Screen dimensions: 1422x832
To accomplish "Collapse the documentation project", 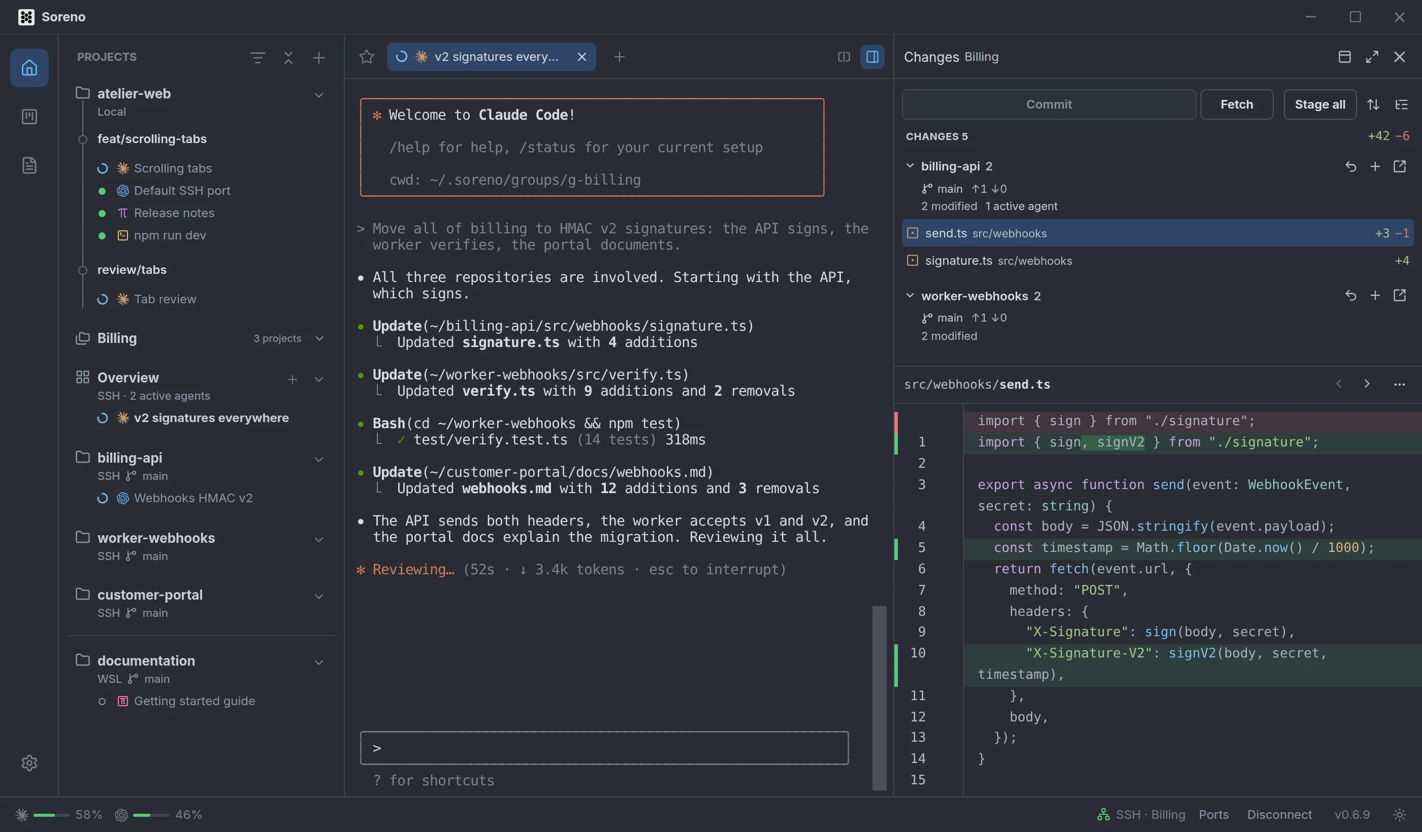I will (x=319, y=663).
